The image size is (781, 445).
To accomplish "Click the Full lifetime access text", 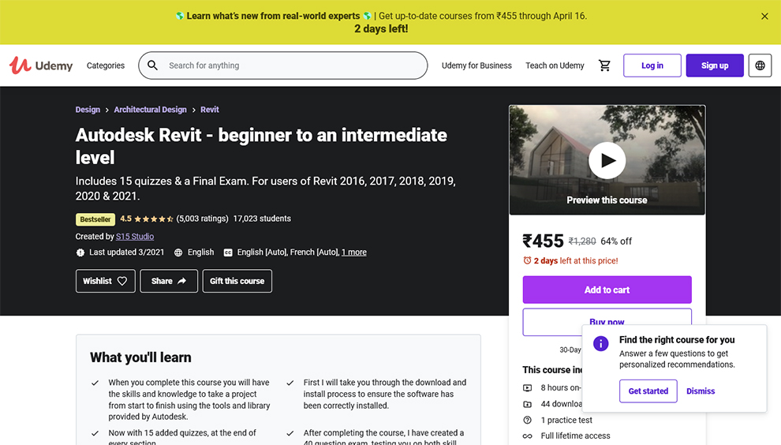I will 575,436.
